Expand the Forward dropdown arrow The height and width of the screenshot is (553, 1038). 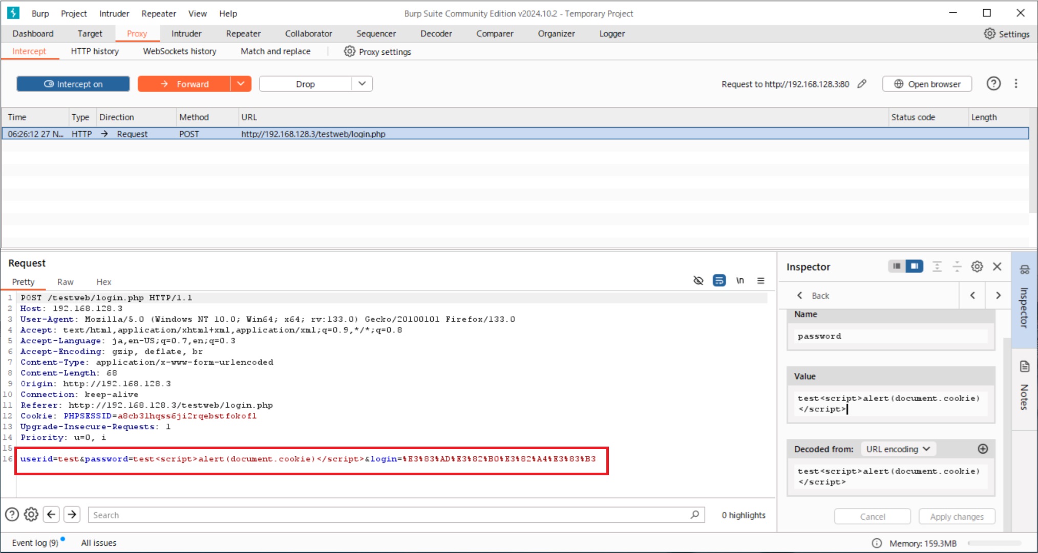[241, 84]
